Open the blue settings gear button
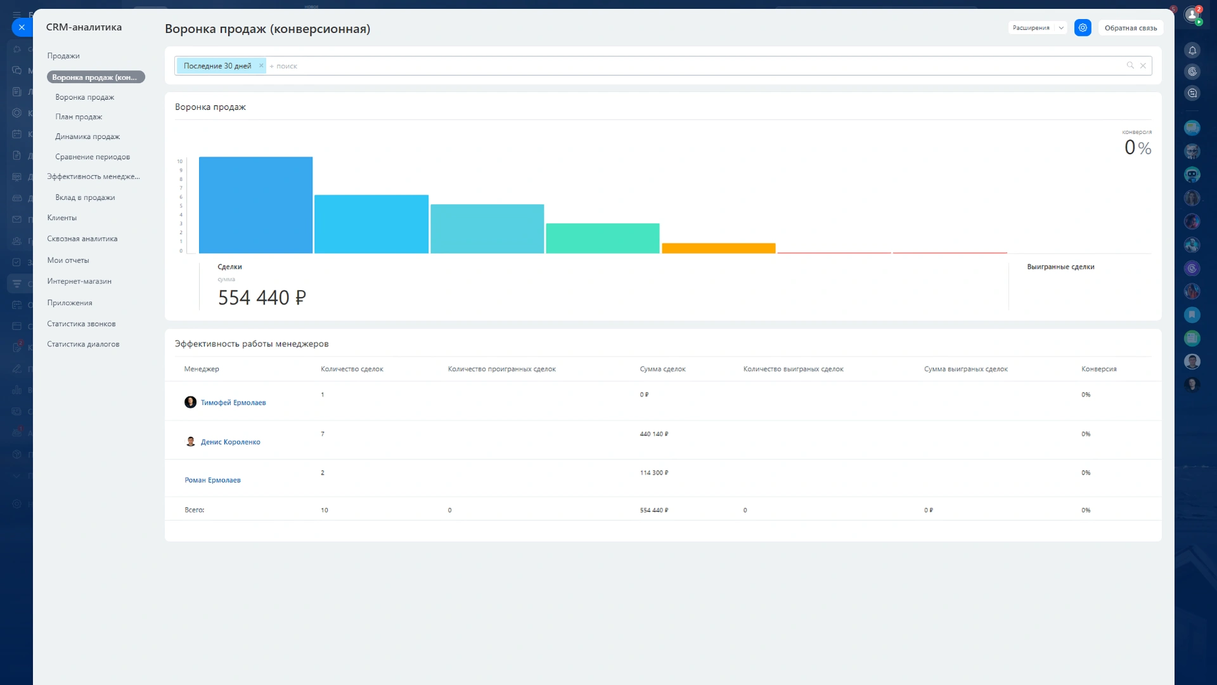Viewport: 1217px width, 685px height. coord(1083,28)
